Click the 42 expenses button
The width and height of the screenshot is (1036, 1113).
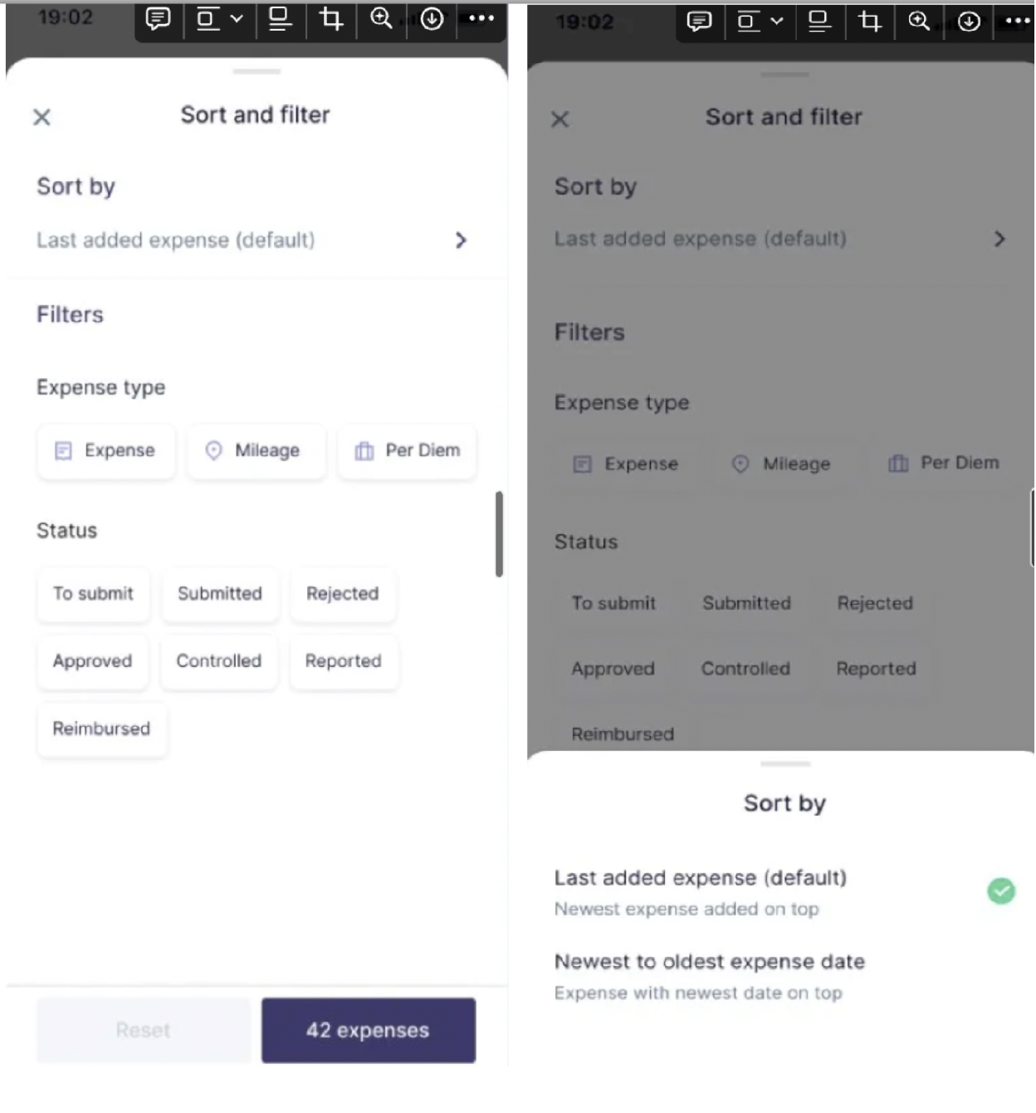(x=369, y=1030)
